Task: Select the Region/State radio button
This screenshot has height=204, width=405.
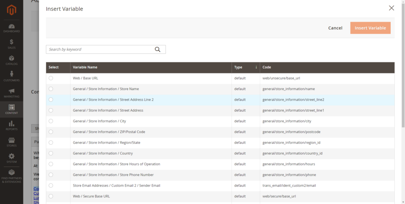Action: click(51, 142)
